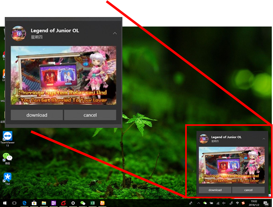
Task: Open the TeamViewer 13 desktop shortcut
Action: [8, 139]
